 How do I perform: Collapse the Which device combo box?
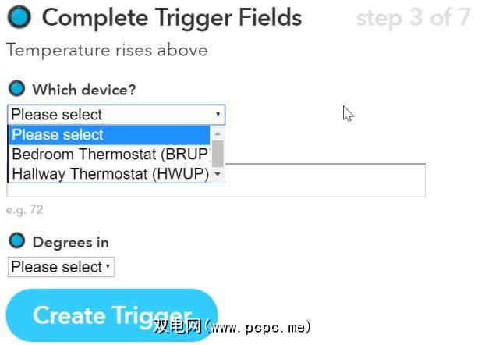pos(115,115)
